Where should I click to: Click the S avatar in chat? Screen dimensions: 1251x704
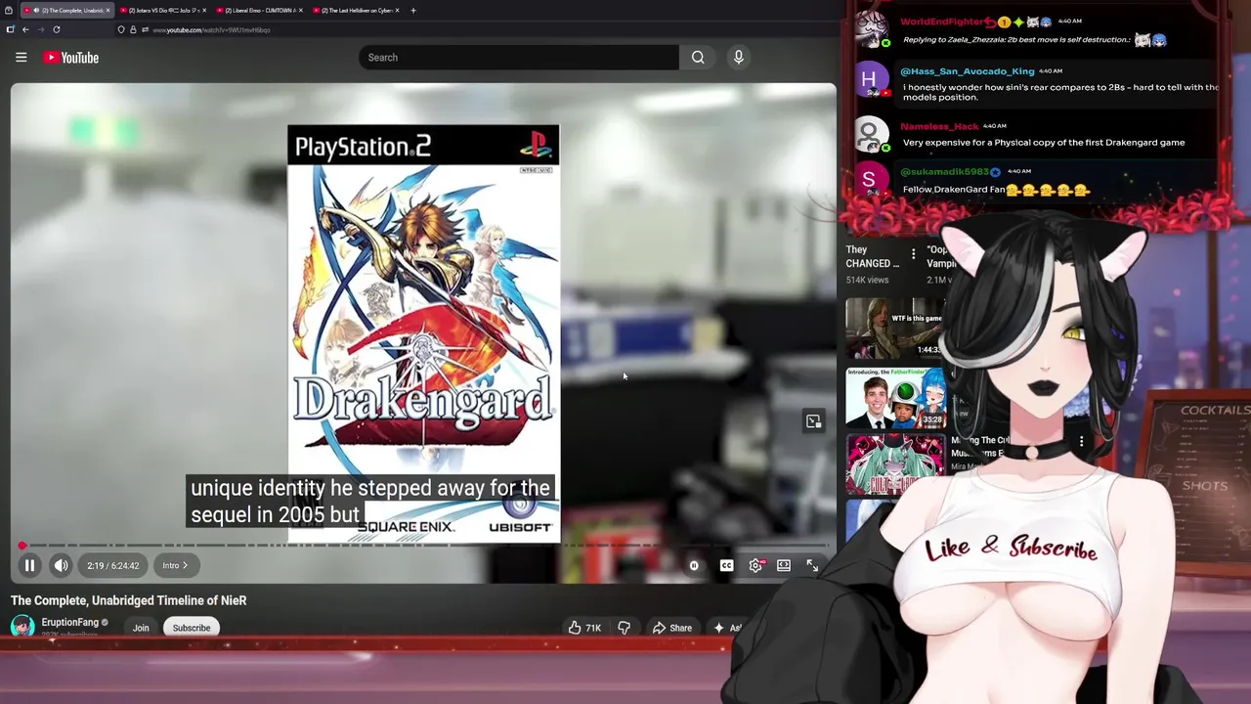coord(870,179)
